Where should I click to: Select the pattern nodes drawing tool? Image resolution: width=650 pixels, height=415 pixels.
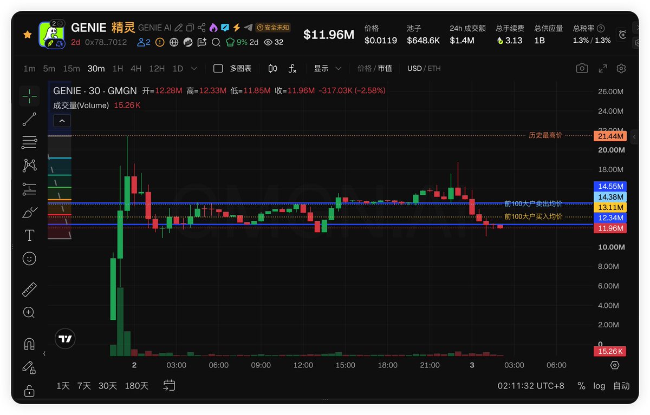pos(29,166)
